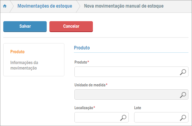This screenshot has width=192, height=126.
Task: Open product lookup magnifier in Produto field
Action: pos(183,72)
